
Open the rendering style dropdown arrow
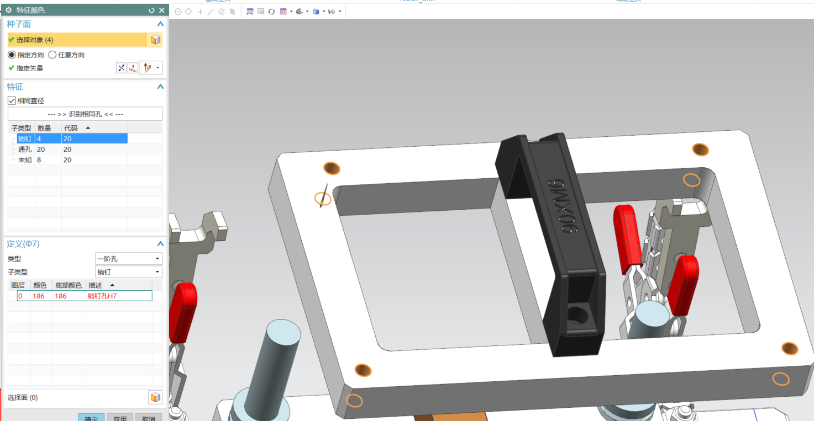307,12
